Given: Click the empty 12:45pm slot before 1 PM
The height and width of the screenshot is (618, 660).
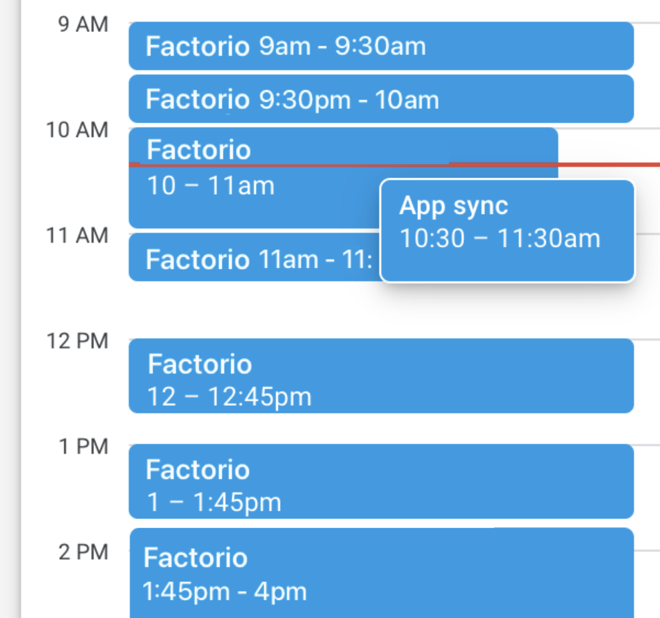Looking at the screenshot, I should click(x=381, y=429).
